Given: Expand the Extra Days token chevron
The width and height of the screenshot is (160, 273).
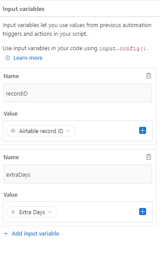Looking at the screenshot, I should [50, 212].
